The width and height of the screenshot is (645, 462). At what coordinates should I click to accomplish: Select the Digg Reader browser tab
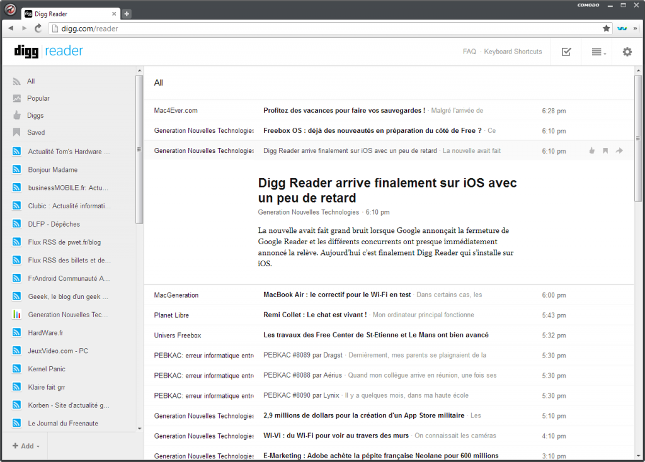coord(70,14)
